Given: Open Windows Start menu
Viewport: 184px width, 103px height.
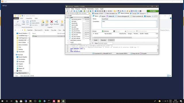Looking at the screenshot, I should click(2, 101).
